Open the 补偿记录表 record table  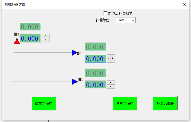pyautogui.click(x=165, y=103)
